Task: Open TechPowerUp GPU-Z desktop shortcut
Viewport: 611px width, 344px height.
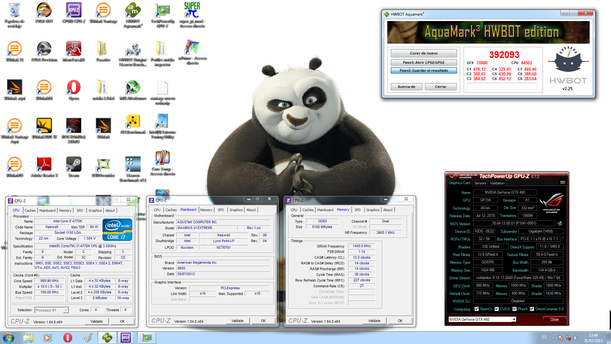Action: (163, 15)
